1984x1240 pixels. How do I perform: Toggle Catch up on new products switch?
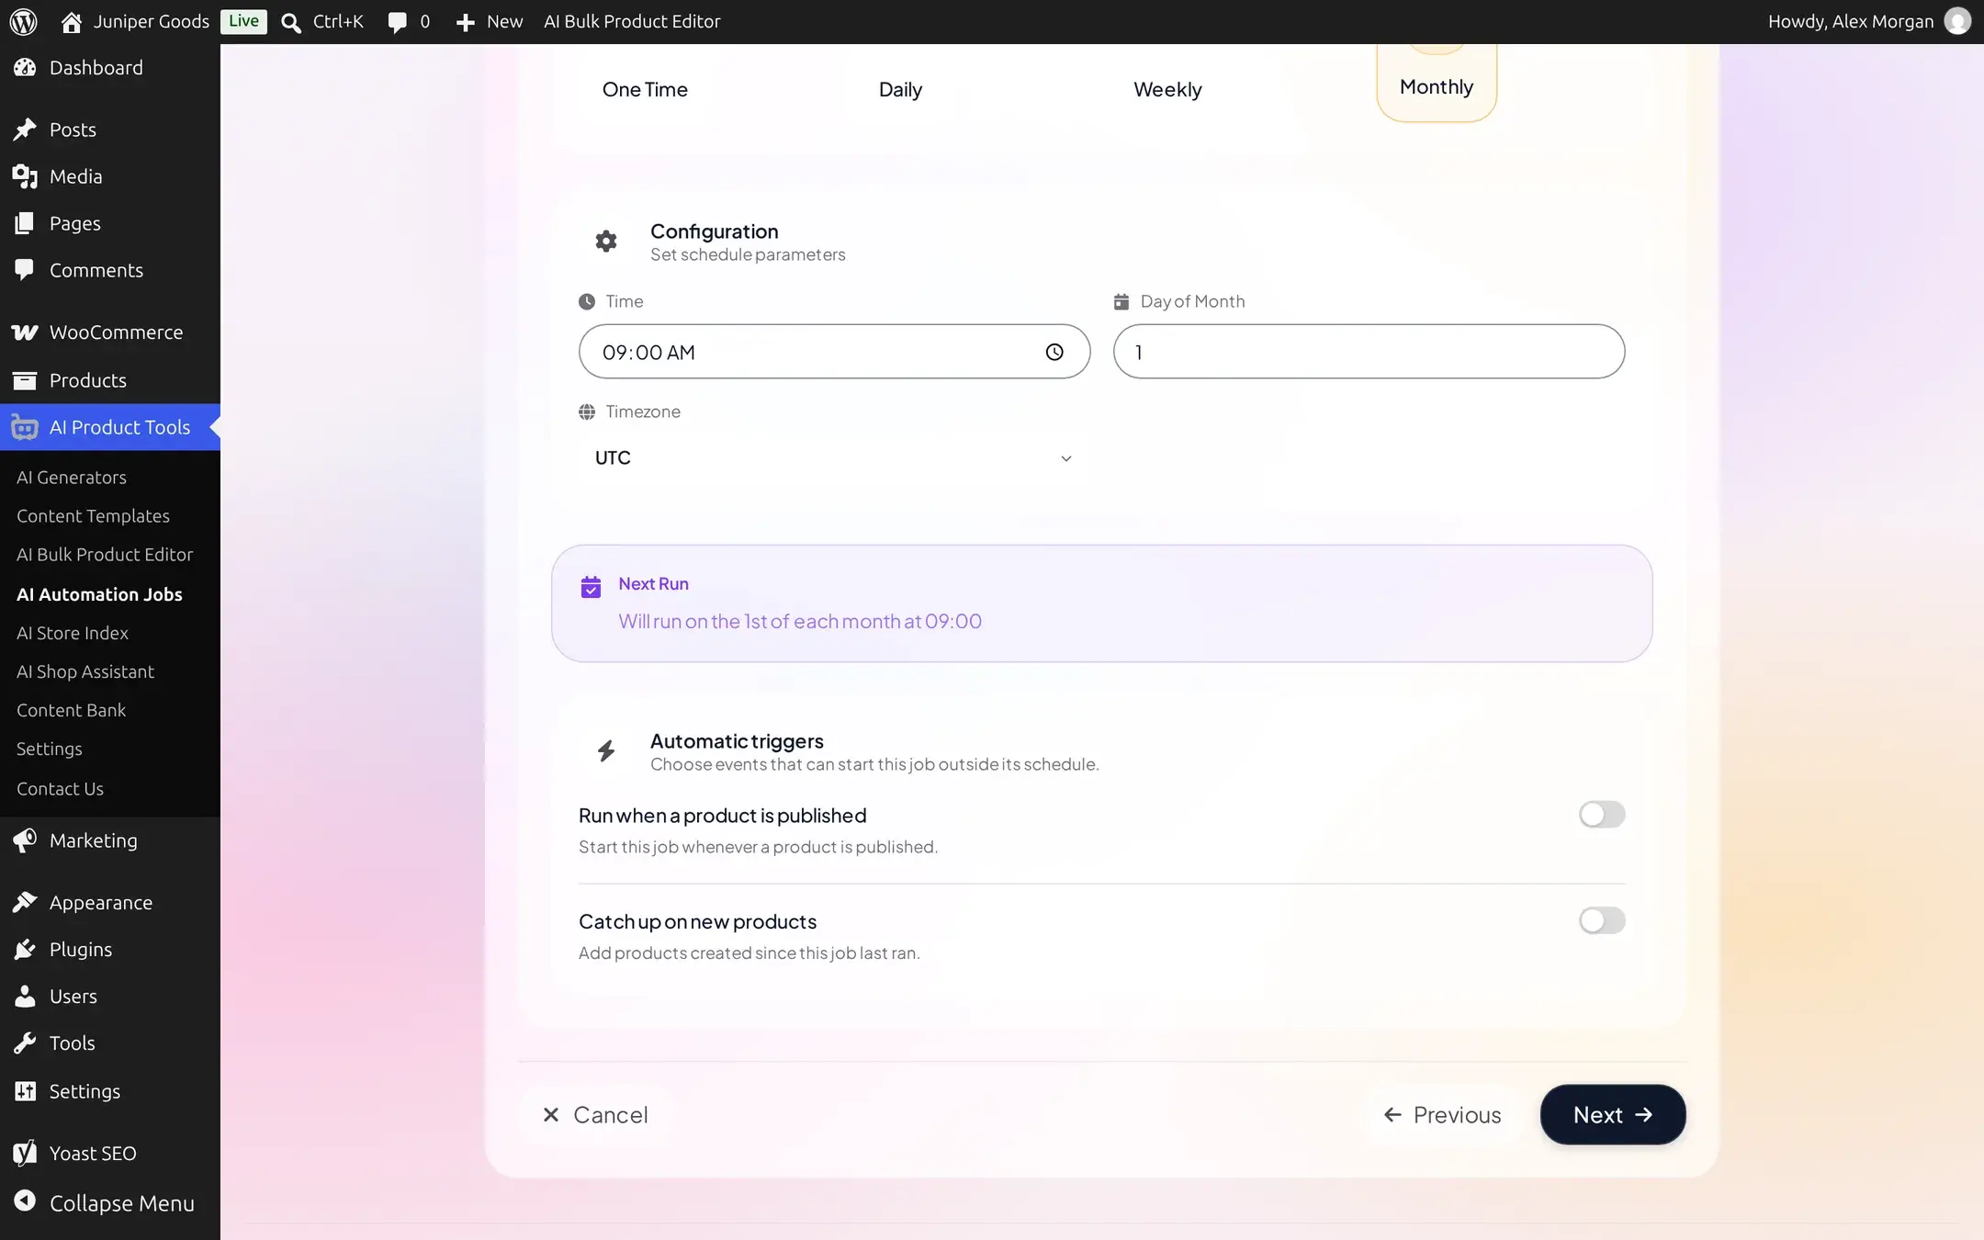[x=1602, y=920]
